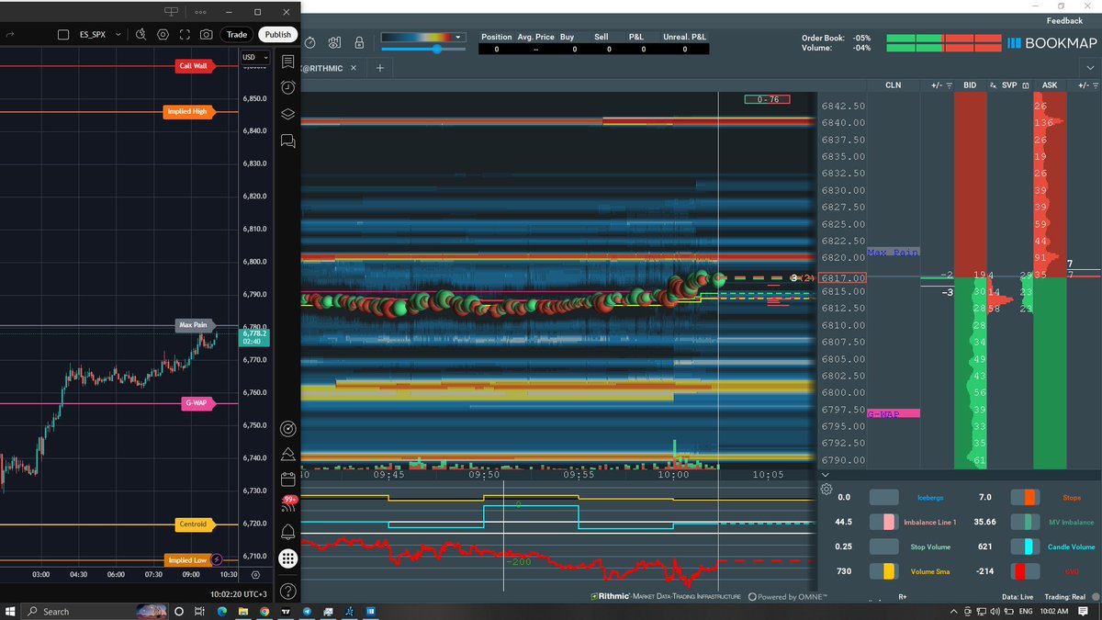The height and width of the screenshot is (620, 1102).
Task: Click the 6817.00 current price row
Action: click(x=842, y=277)
